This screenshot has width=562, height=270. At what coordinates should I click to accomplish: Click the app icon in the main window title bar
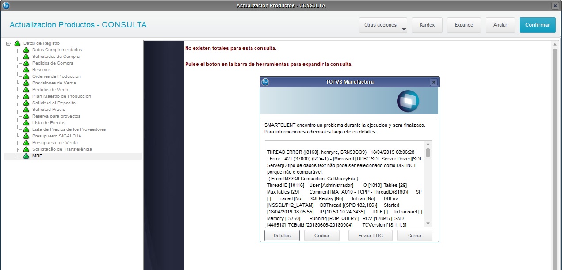point(5,6)
